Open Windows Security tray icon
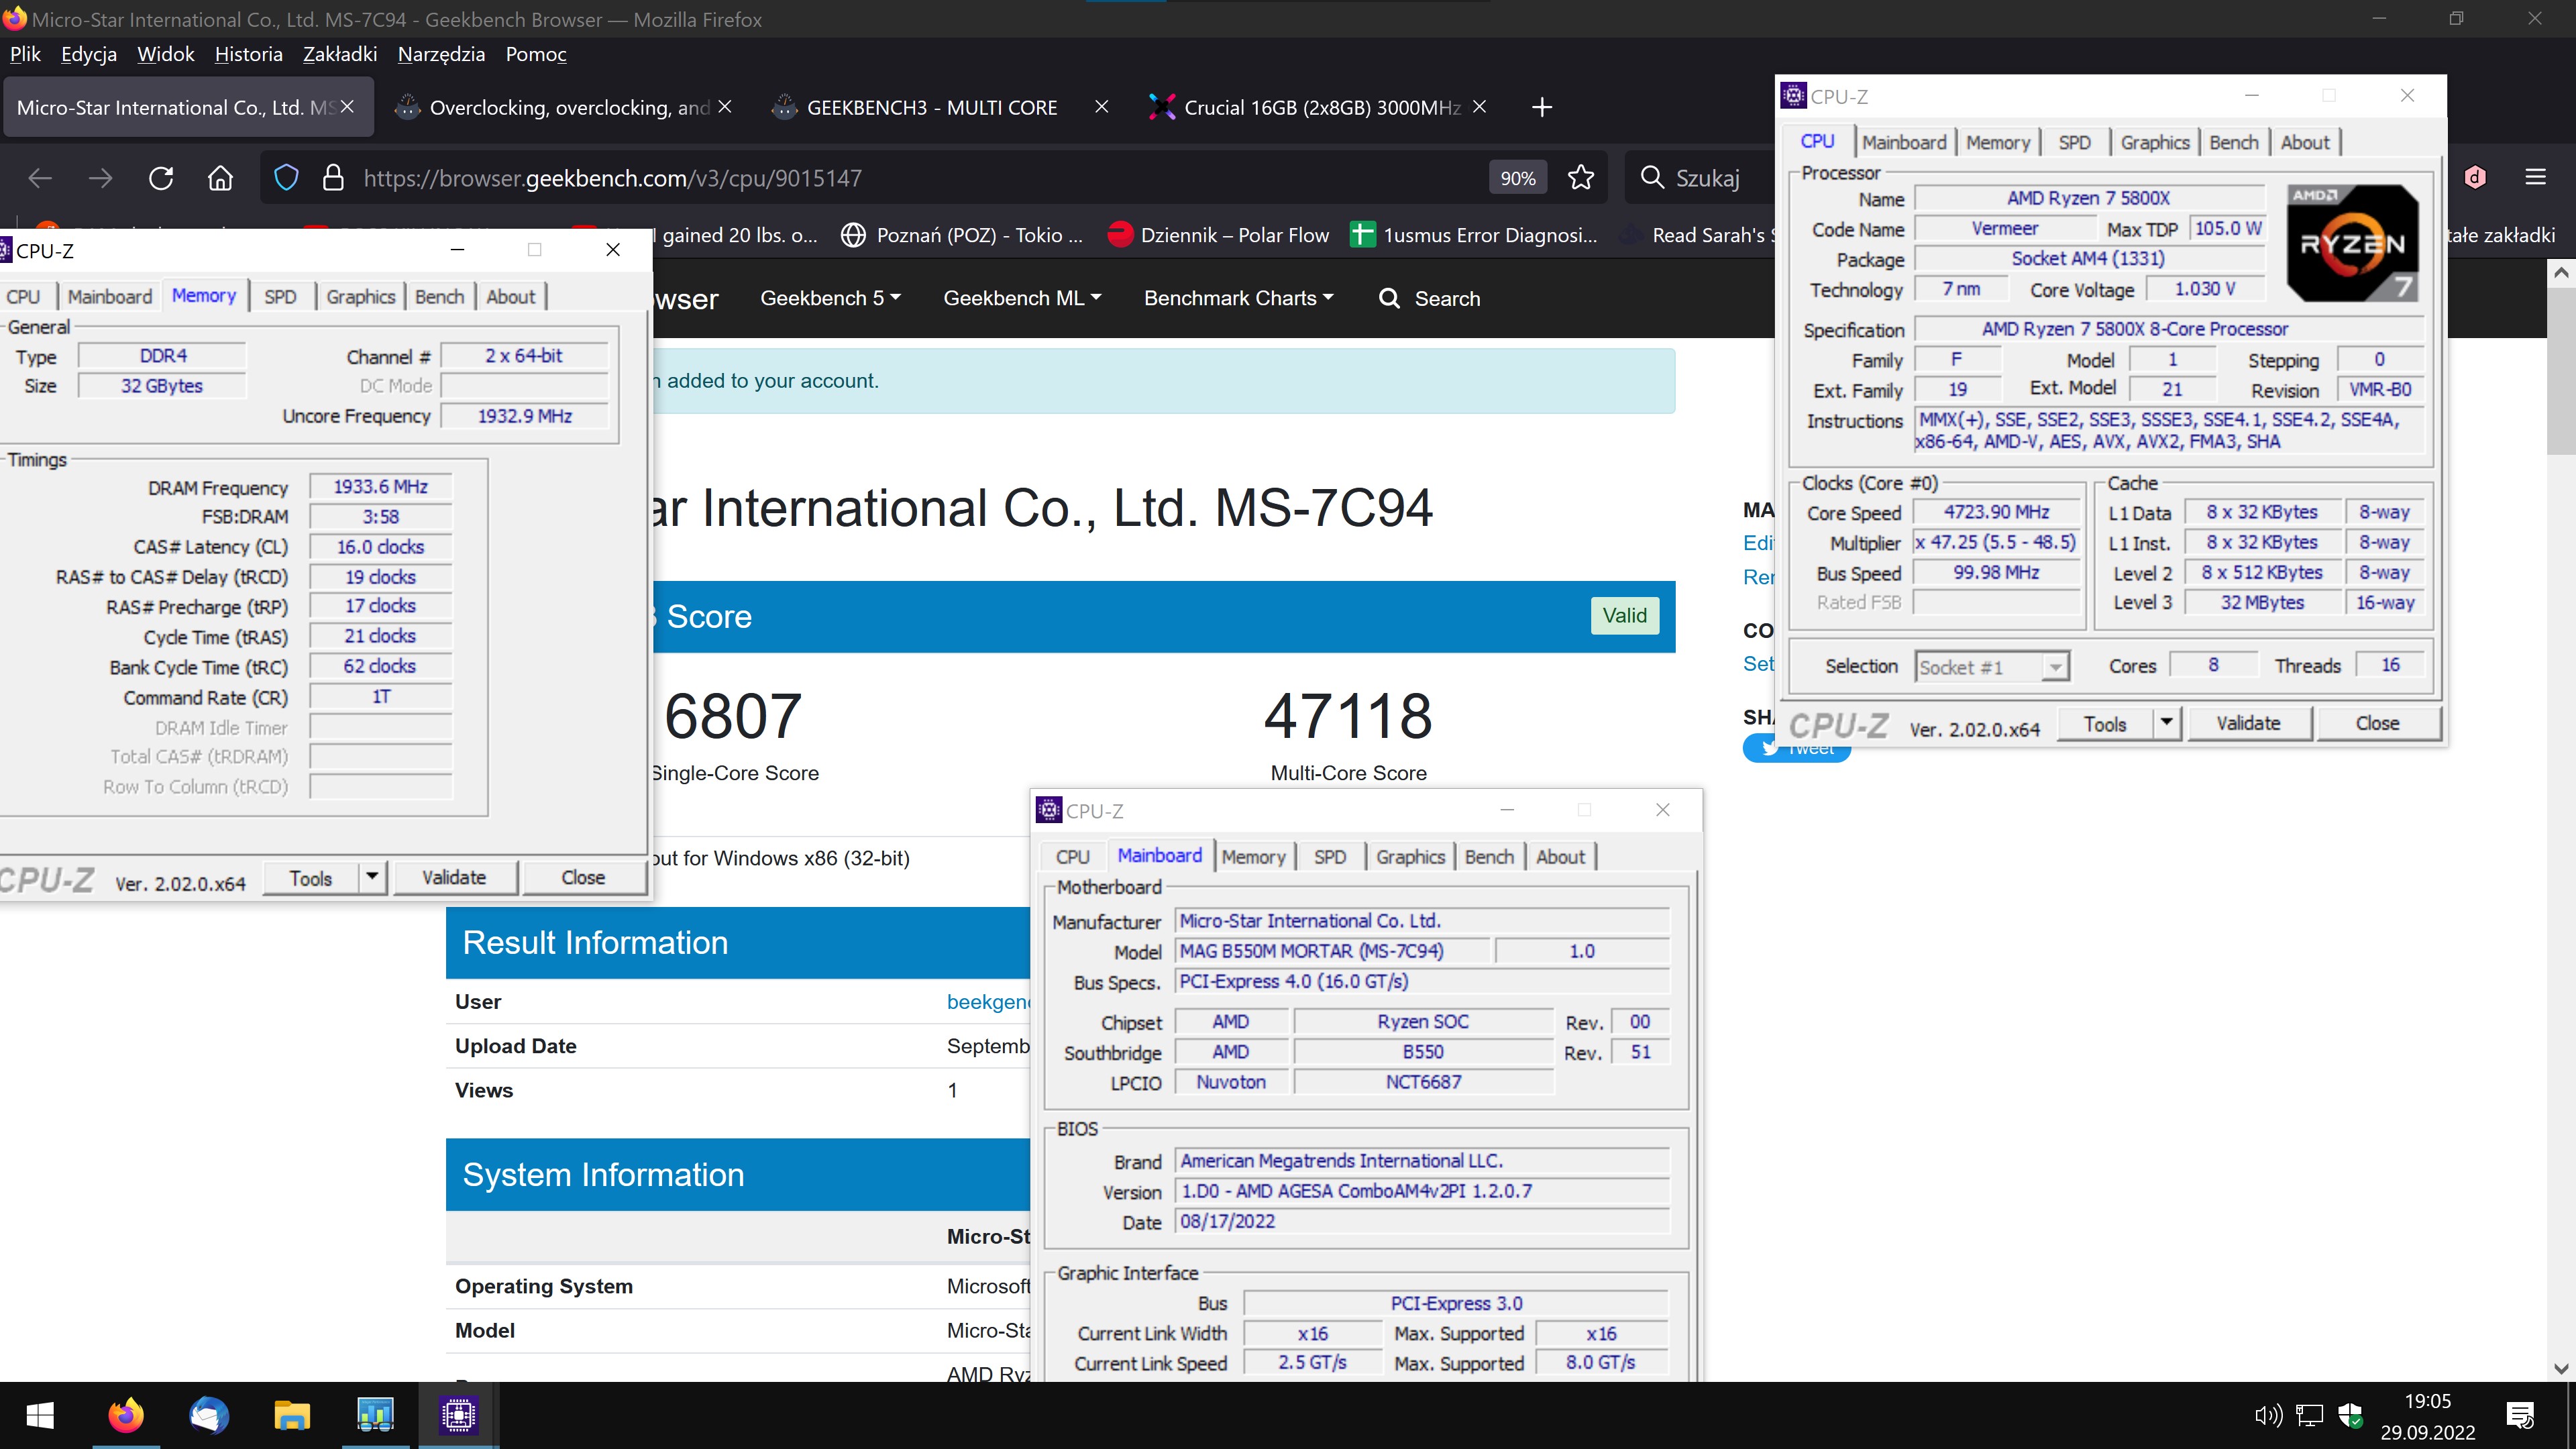 tap(2350, 1415)
